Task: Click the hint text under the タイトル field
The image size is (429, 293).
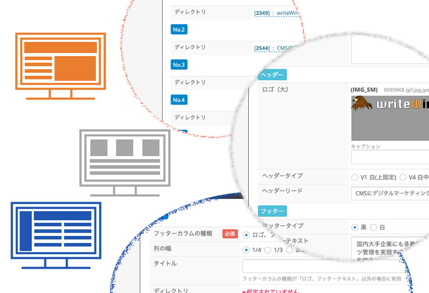Action: pos(322,279)
